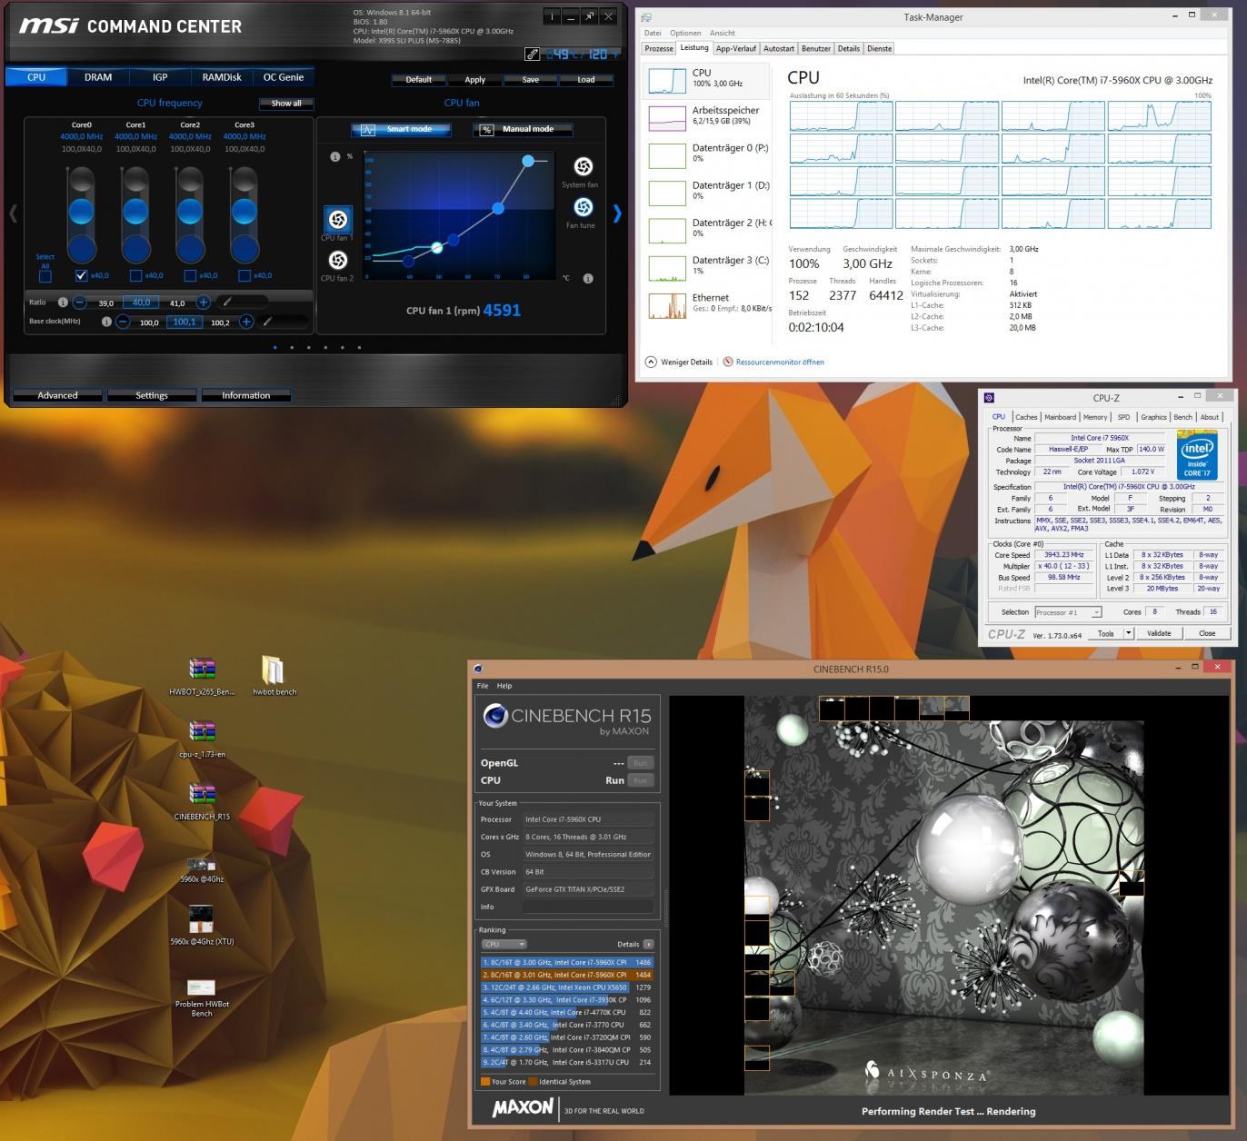Open Cinebench Ranking CPU dropdown
The image size is (1247, 1141).
[x=504, y=944]
